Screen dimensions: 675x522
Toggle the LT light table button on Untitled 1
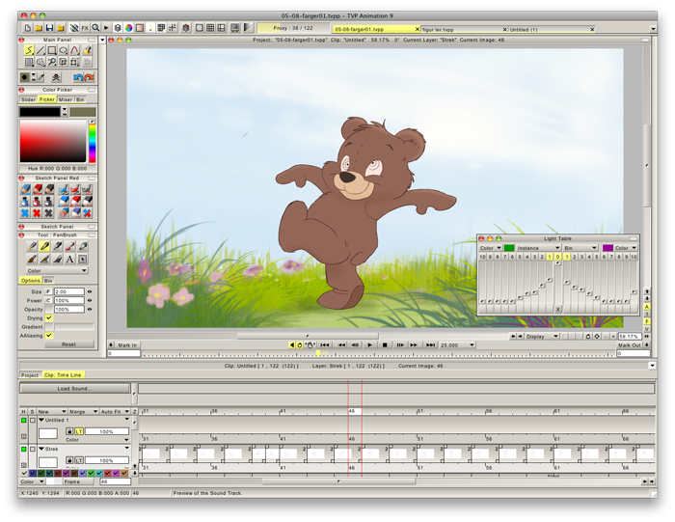tap(79, 431)
